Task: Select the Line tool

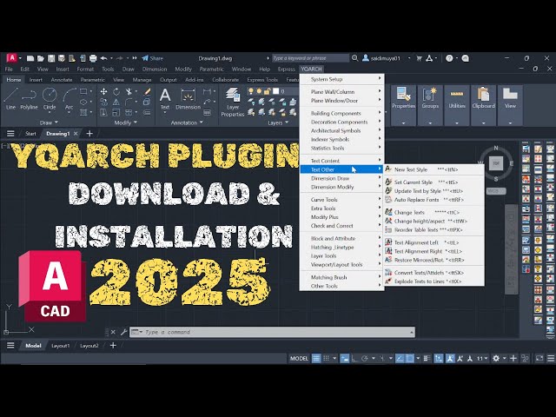Action: 10,99
